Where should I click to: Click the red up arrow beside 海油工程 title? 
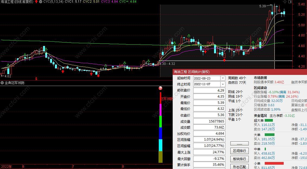pos(36,2)
